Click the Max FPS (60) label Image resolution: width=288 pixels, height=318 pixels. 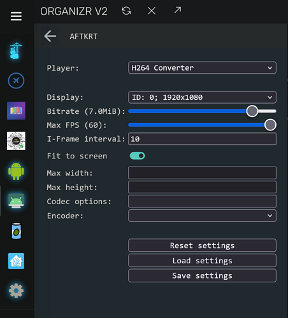click(76, 125)
